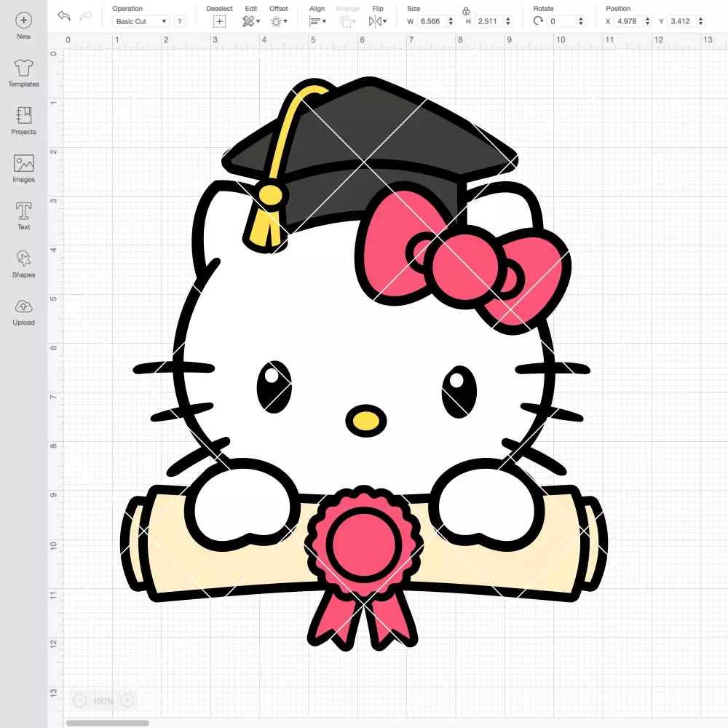Viewport: 728px width, 728px height.
Task: Expand the Align dropdown arrow
Action: click(324, 21)
